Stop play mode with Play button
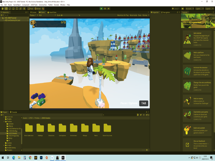215x161 pixels. pos(101,9)
